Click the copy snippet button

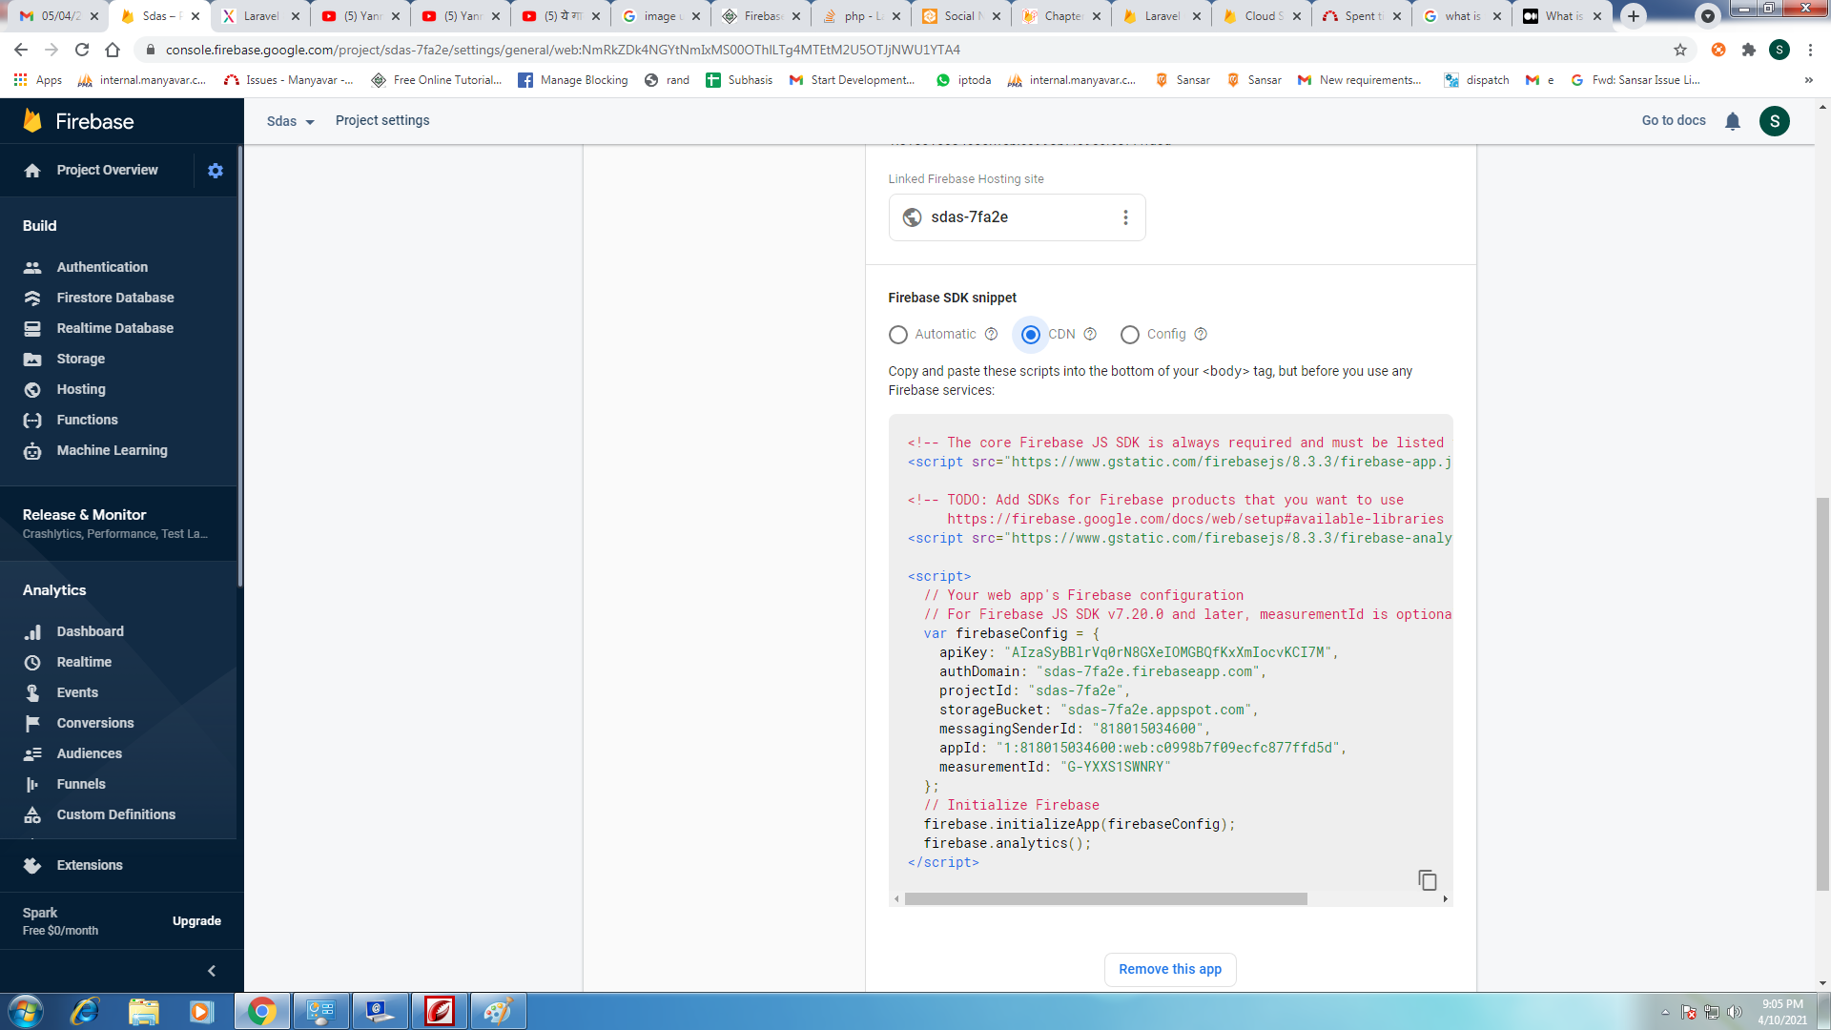click(1426, 880)
